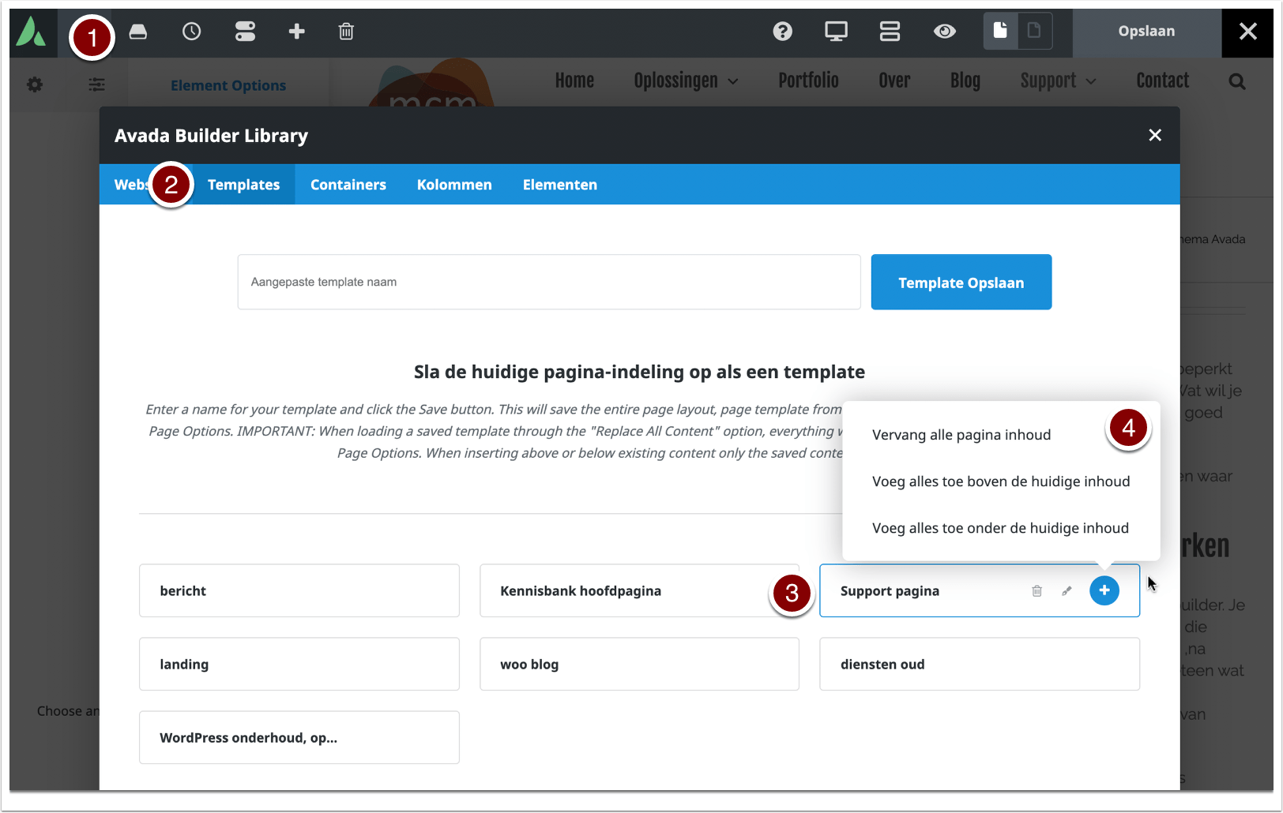Click the blue plus on Support pagina
The image size is (1283, 813).
coord(1104,590)
